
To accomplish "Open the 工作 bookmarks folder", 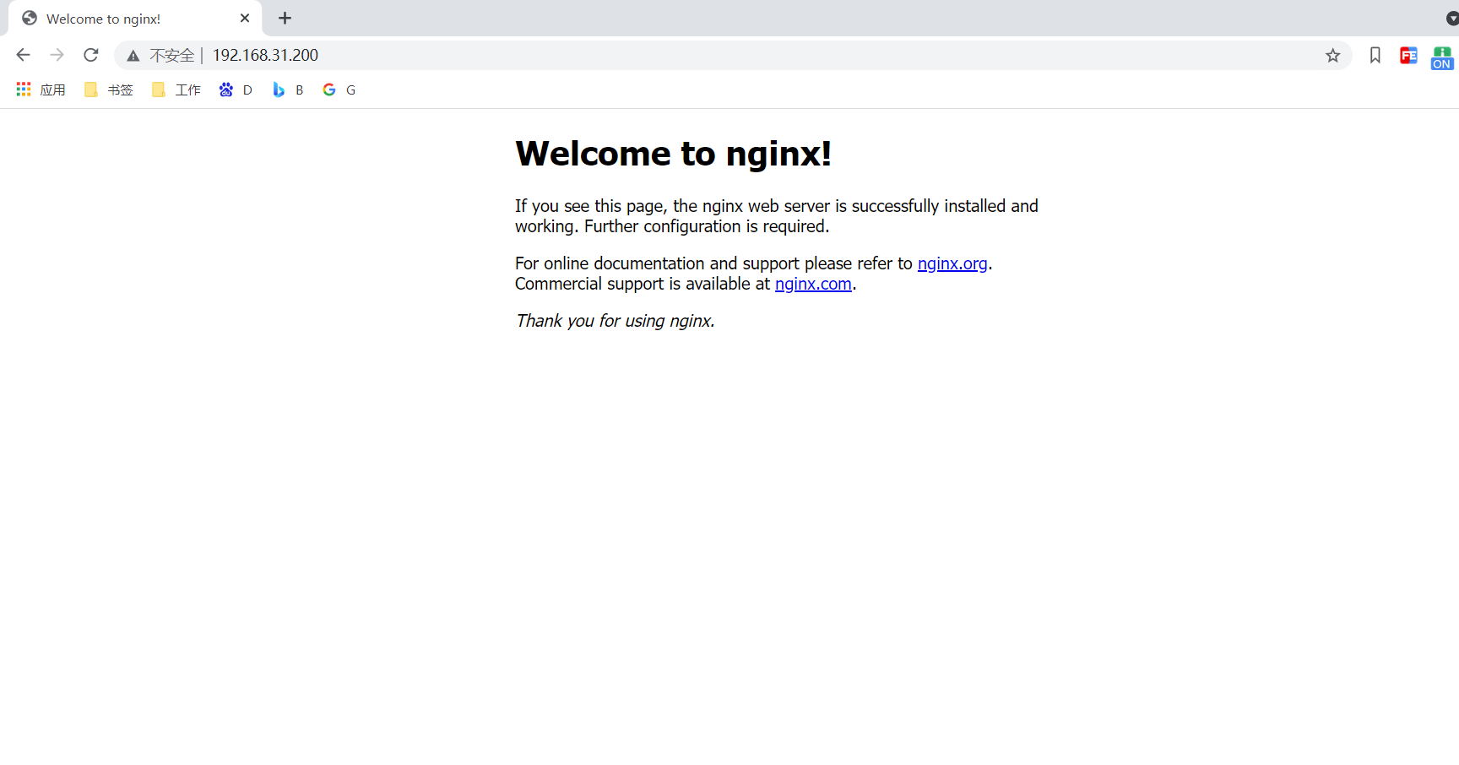I will click(176, 90).
